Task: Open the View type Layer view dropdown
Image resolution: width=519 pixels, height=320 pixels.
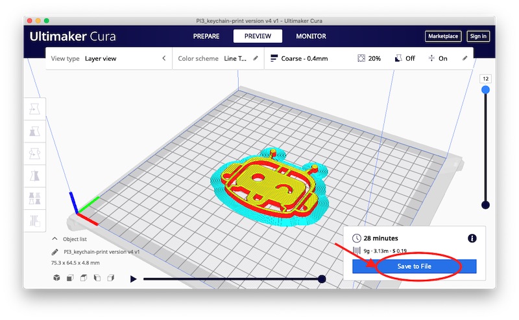Action: pos(108,58)
